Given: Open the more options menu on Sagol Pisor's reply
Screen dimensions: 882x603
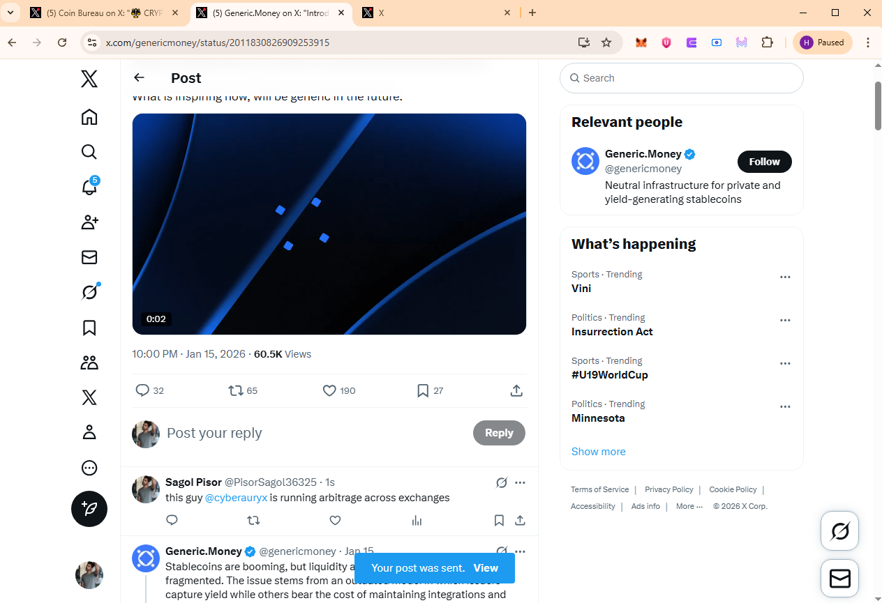Looking at the screenshot, I should tap(520, 482).
